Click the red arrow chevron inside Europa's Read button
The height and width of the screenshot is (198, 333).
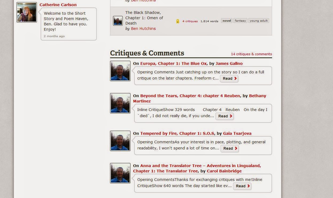click(235, 78)
